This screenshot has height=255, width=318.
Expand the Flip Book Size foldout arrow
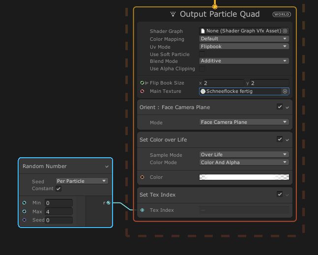tap(147, 83)
